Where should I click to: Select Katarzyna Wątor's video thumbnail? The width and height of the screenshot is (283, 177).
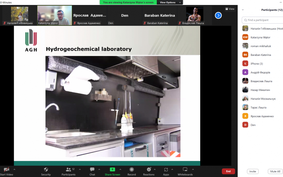pos(54,15)
